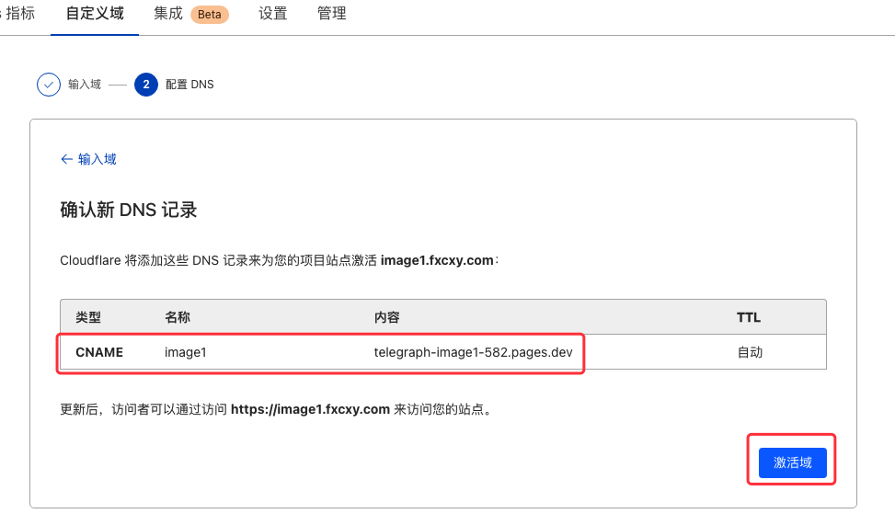
Task: Click the 内容 column header
Action: coord(387,317)
